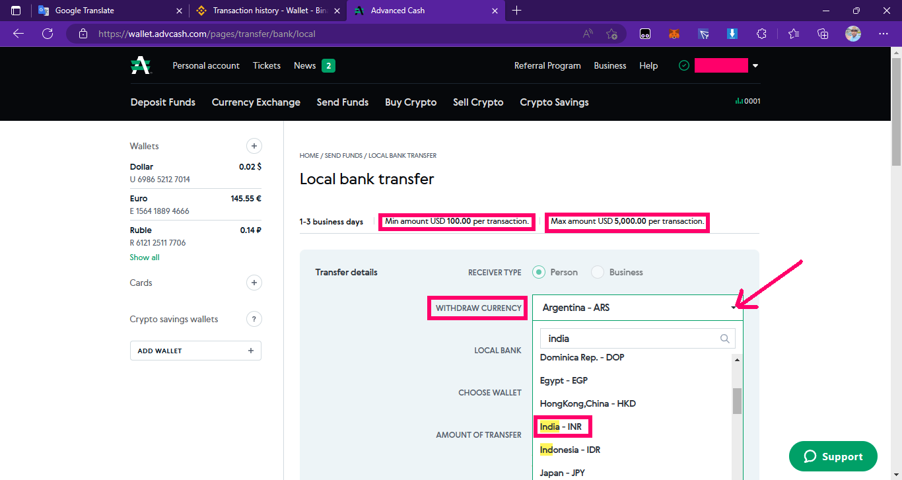Click the currency search field containing india
This screenshot has width=902, height=480.
coord(637,339)
